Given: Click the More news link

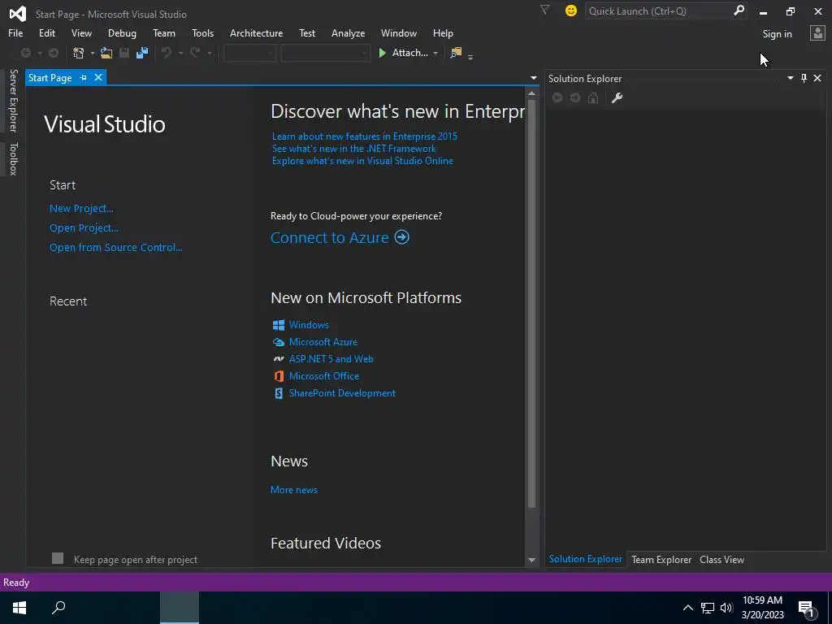Looking at the screenshot, I should pos(294,490).
